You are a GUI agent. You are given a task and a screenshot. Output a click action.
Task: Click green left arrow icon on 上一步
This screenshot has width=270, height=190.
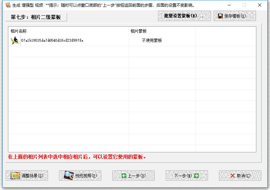point(124,176)
